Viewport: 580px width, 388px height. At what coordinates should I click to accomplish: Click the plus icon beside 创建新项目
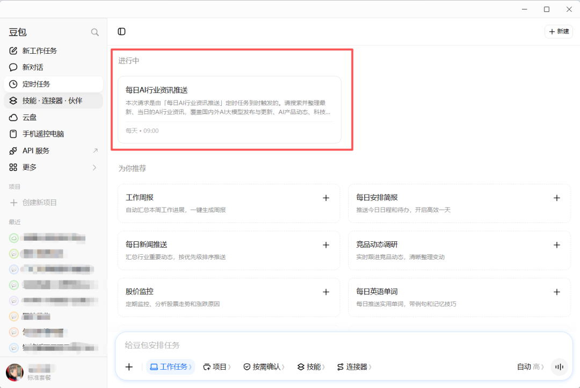pos(13,203)
